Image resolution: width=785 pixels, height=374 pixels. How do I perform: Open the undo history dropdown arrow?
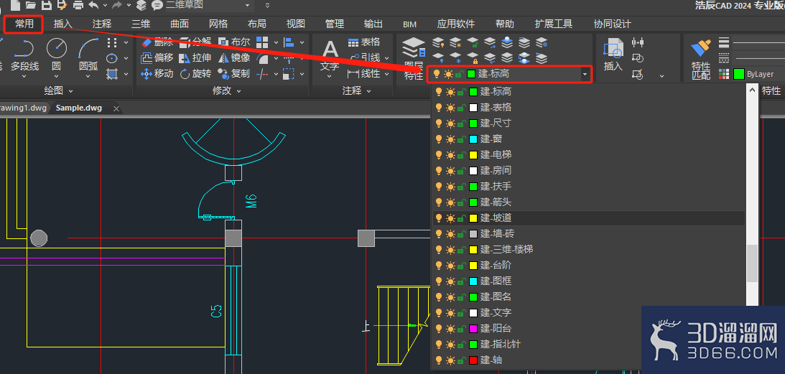click(105, 5)
